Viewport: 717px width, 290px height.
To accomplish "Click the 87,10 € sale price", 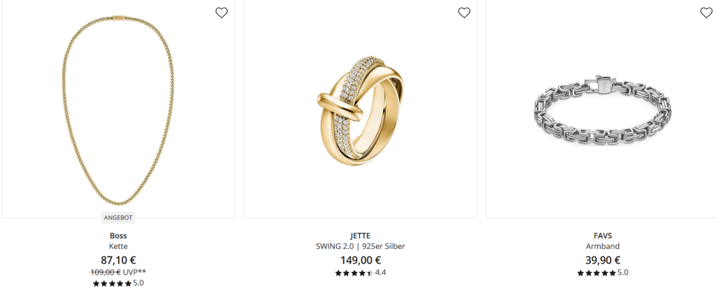I will pyautogui.click(x=118, y=261).
